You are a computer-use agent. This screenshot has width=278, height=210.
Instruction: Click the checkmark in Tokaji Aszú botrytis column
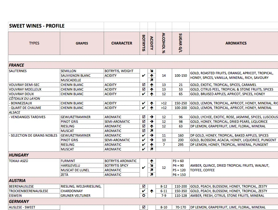pyautogui.click(x=143, y=168)
